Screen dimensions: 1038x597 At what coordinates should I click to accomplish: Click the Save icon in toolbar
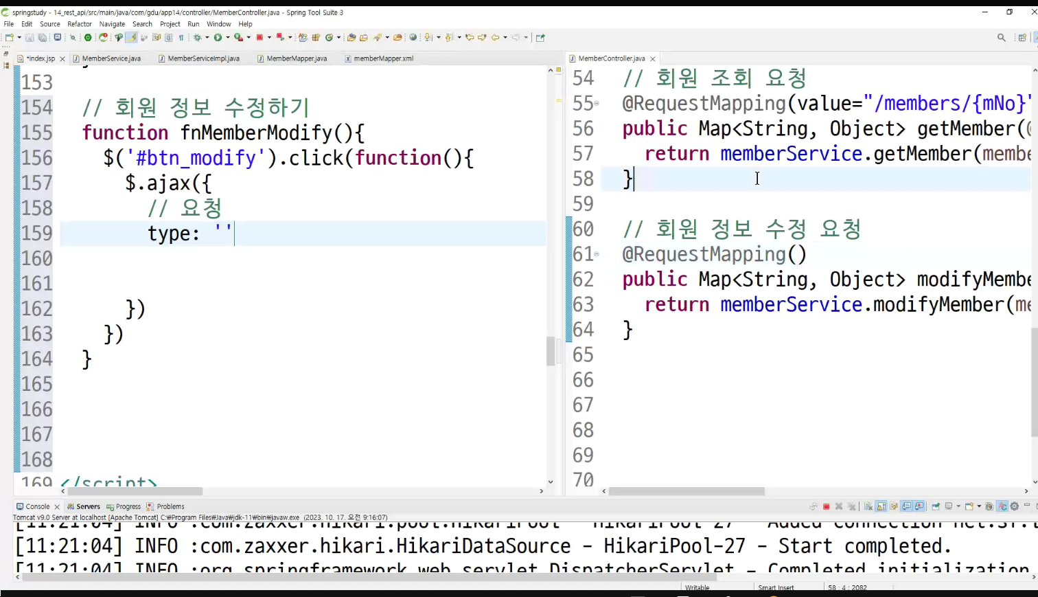coord(30,38)
